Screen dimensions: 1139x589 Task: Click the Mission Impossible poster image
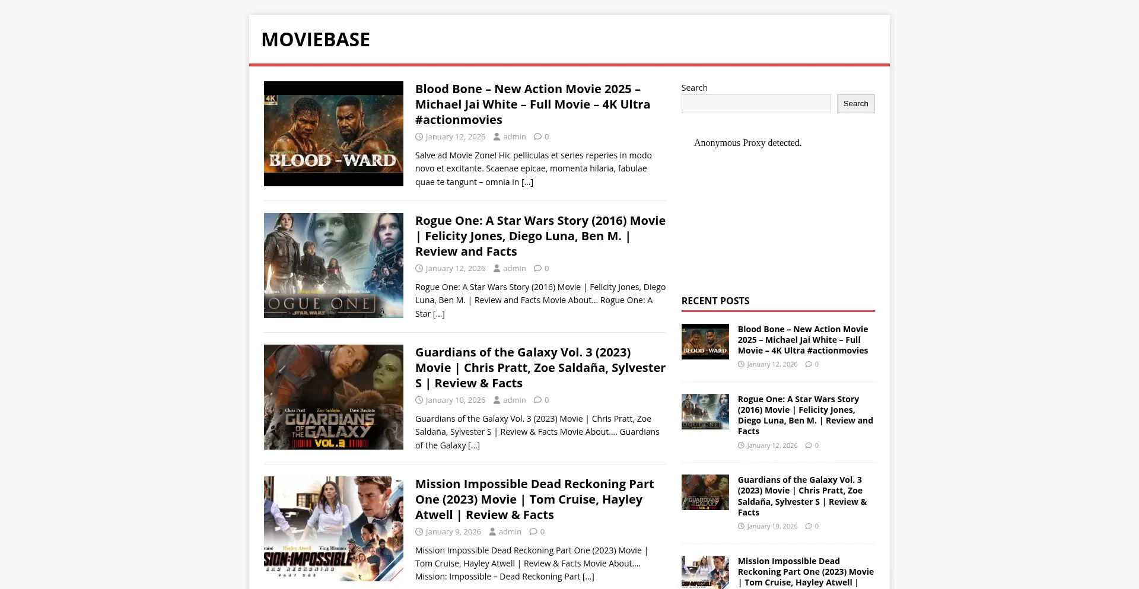coord(333,528)
